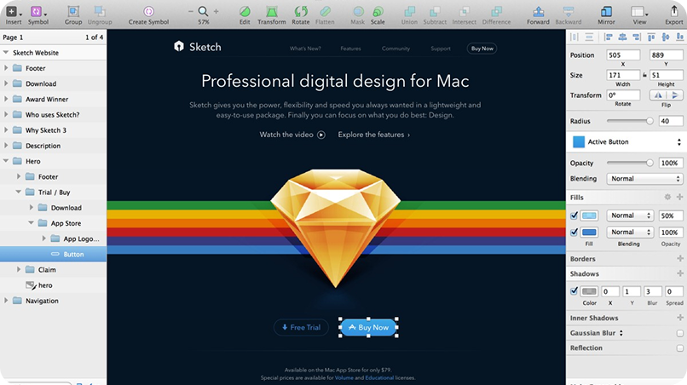Image resolution: width=687 pixels, height=385 pixels.
Task: Click the Rotate tool icon
Action: click(301, 11)
